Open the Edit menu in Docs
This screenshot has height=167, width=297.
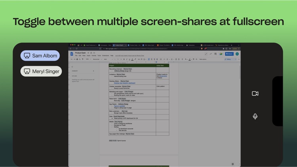[x=80, y=56]
